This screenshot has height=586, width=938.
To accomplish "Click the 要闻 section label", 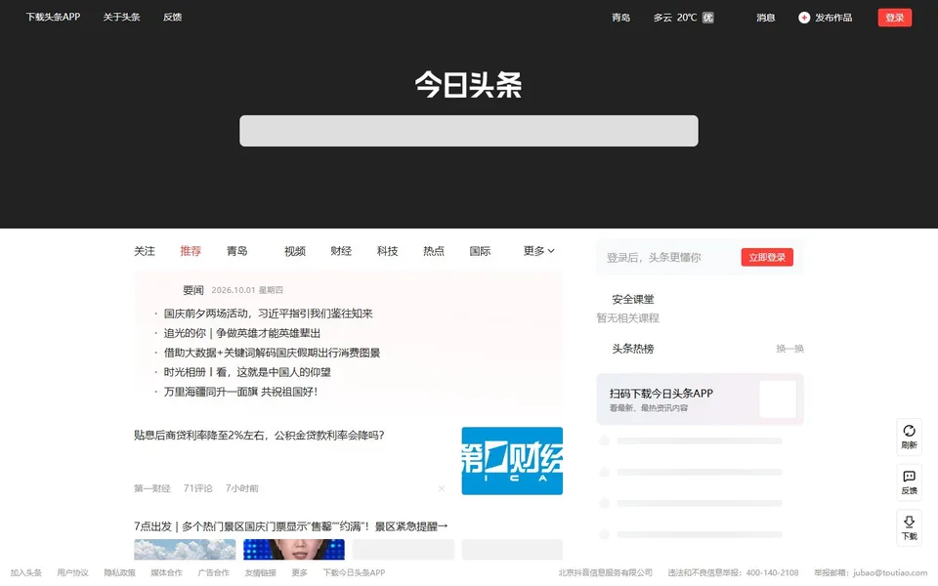I will coord(193,290).
